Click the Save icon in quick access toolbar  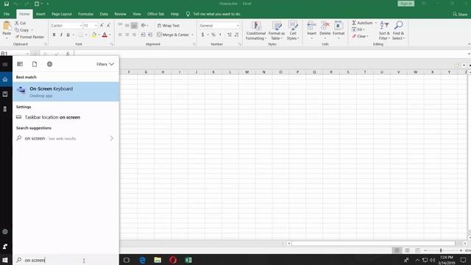coord(7,4)
